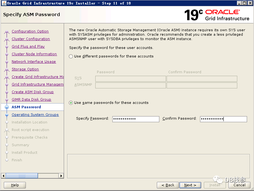Open Grid Infrastructure Managem... step
This screenshot has width=254, height=191.
coord(38,84)
